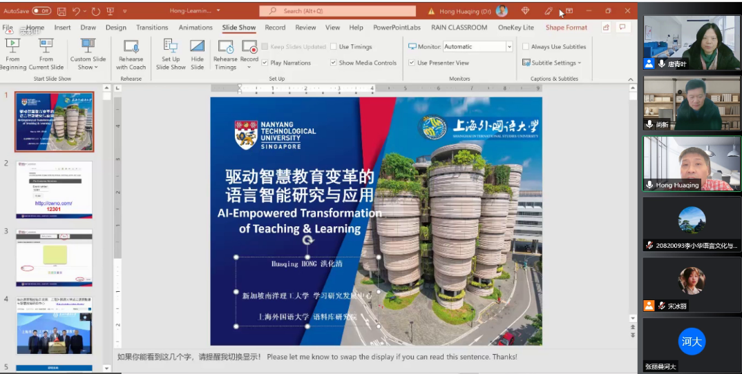
Task: Toggle the AutoSave switch
Action: pyautogui.click(x=41, y=11)
